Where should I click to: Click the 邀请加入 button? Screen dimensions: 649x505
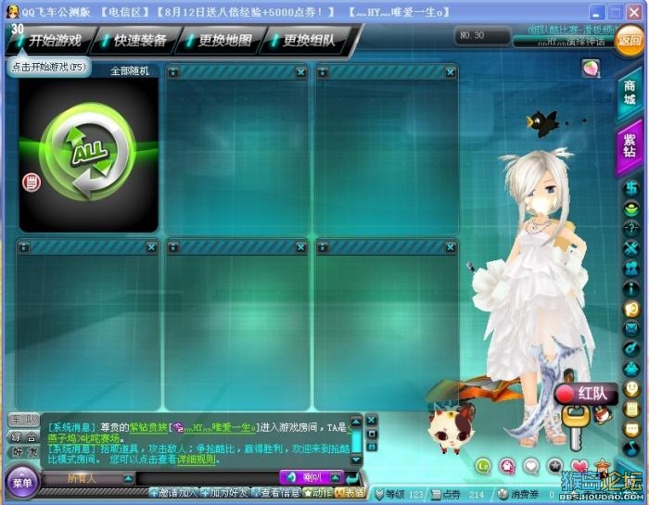point(174,493)
